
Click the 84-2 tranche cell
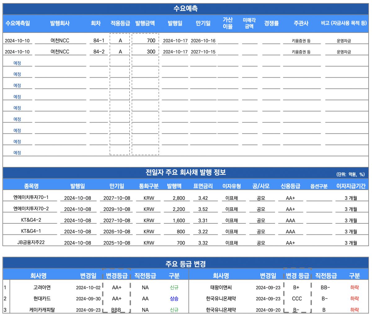pos(99,52)
